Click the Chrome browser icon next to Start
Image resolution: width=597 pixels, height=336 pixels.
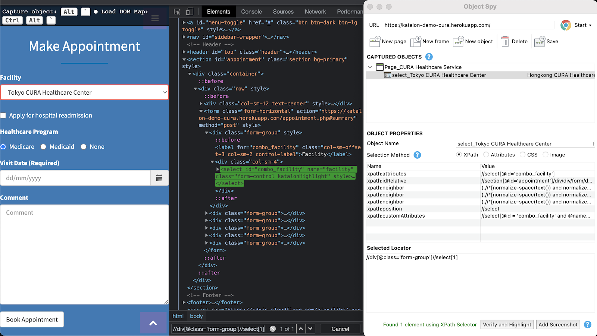pos(566,25)
